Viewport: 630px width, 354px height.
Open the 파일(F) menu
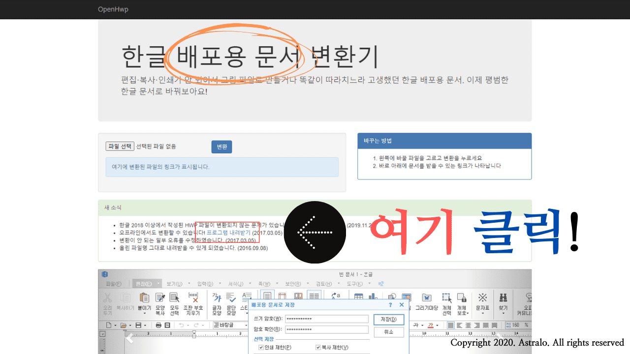pos(114,284)
